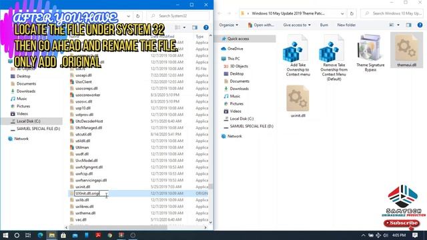
Task: Open Network in the right window sidebar
Action: [234, 136]
